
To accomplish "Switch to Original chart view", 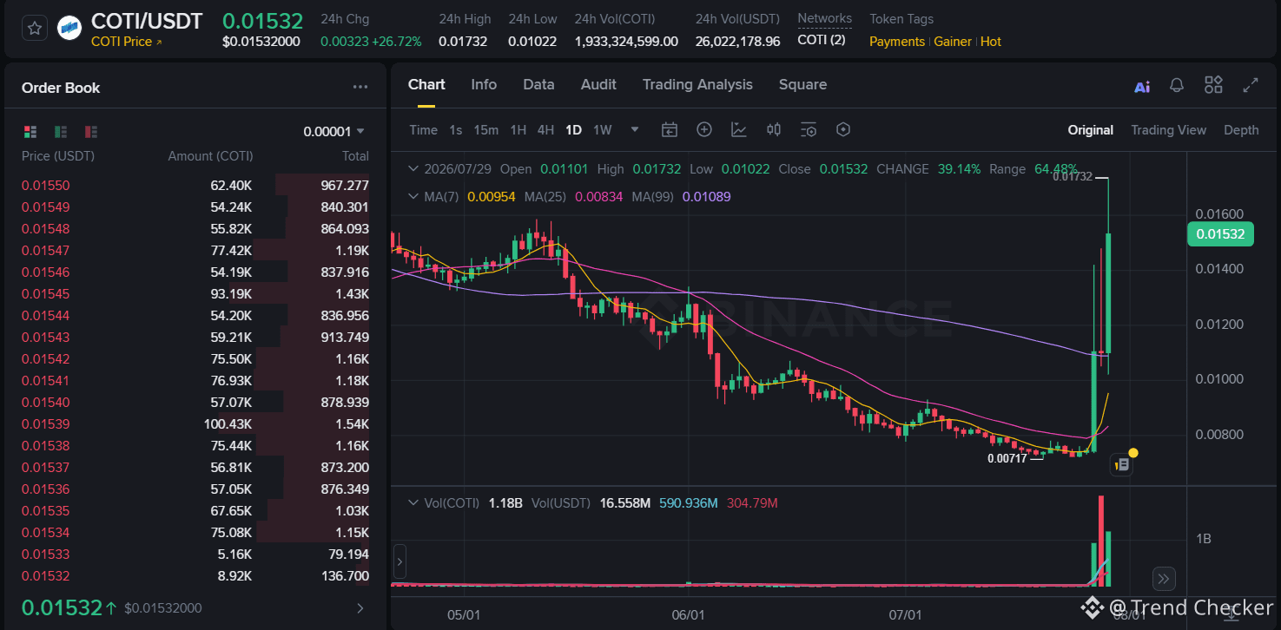I will [x=1091, y=130].
